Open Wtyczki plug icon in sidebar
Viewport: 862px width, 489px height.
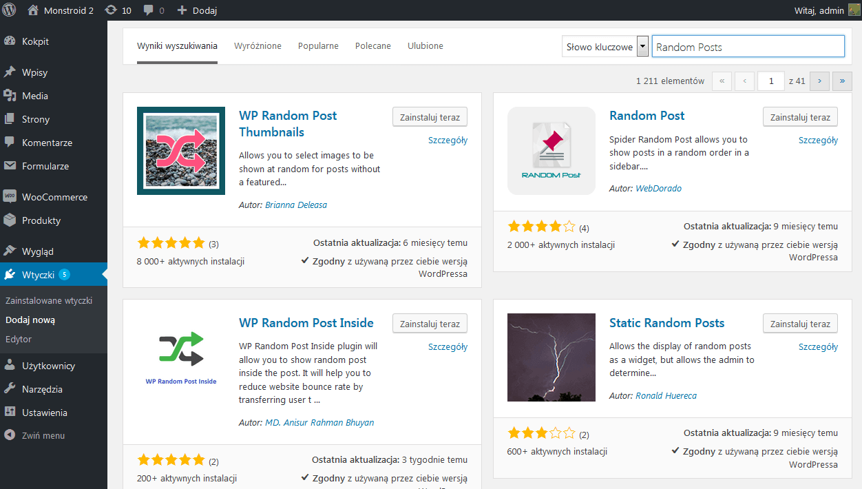pyautogui.click(x=10, y=275)
